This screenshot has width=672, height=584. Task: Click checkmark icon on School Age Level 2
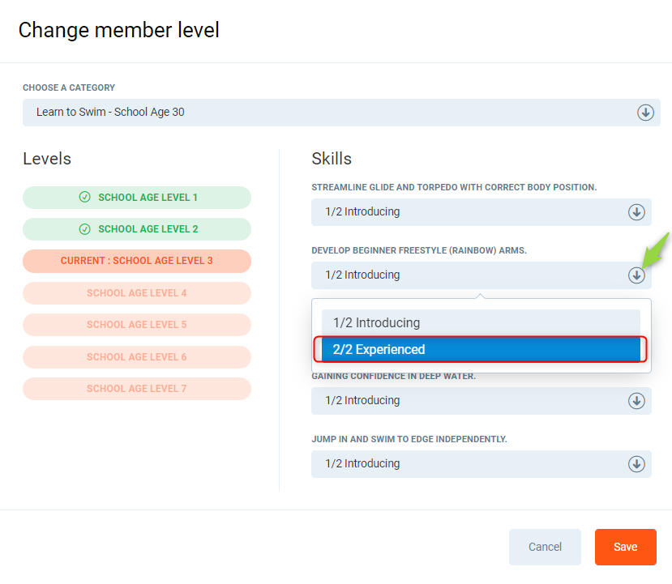point(84,229)
